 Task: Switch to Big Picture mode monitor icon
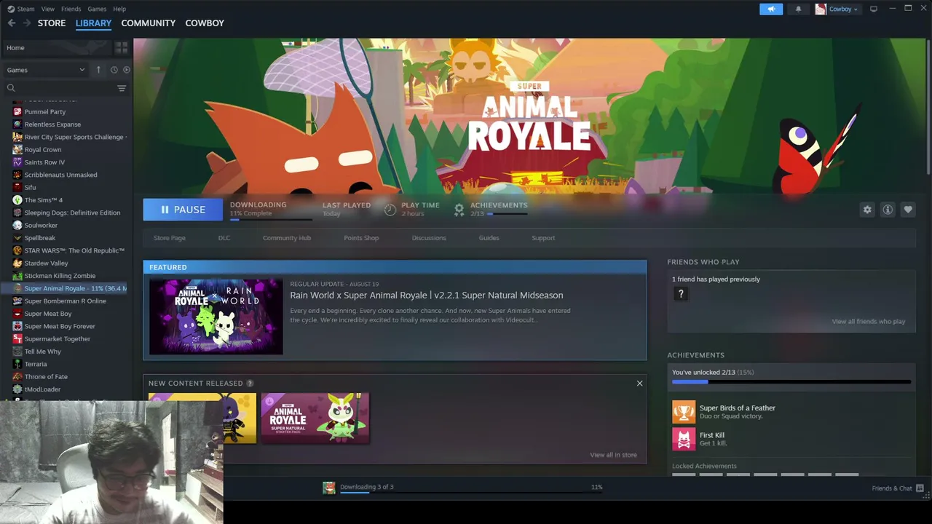pos(874,9)
